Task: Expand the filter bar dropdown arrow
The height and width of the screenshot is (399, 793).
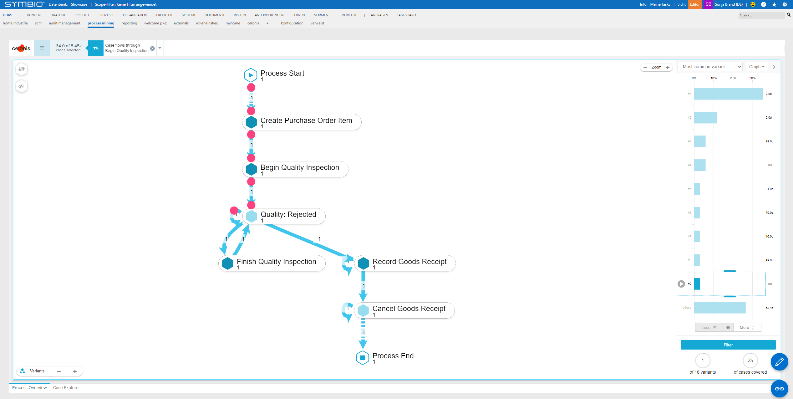Action: tap(160, 48)
